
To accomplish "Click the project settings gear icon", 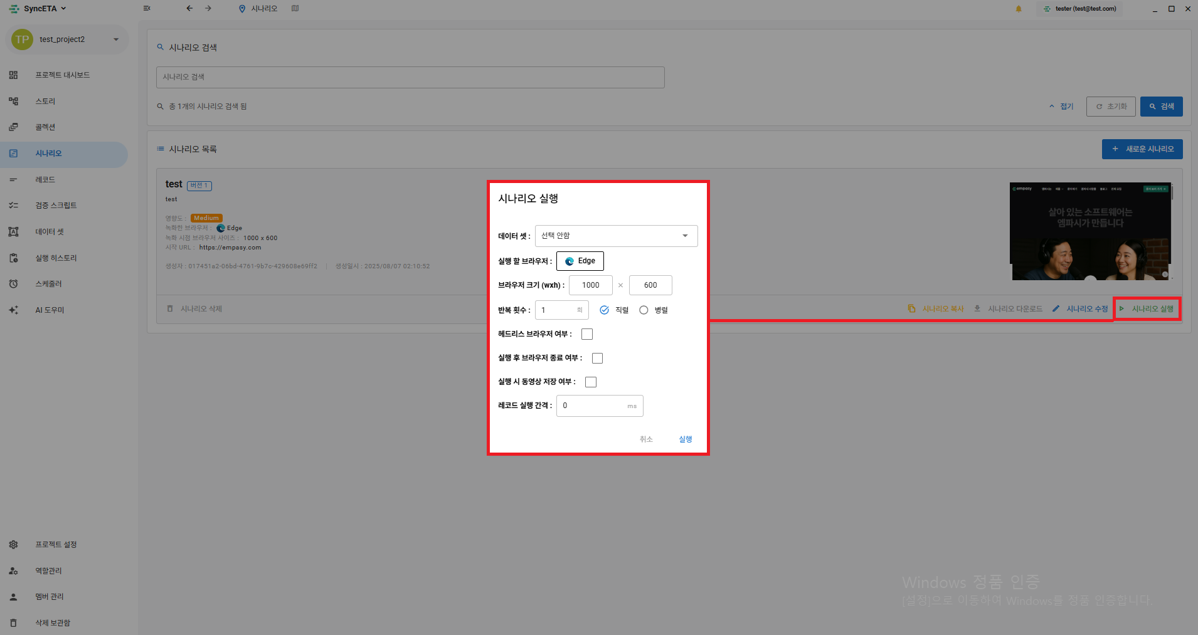I will pyautogui.click(x=13, y=545).
